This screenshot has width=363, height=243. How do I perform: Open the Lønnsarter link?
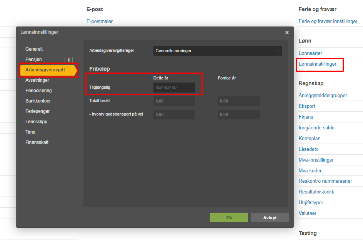click(310, 53)
